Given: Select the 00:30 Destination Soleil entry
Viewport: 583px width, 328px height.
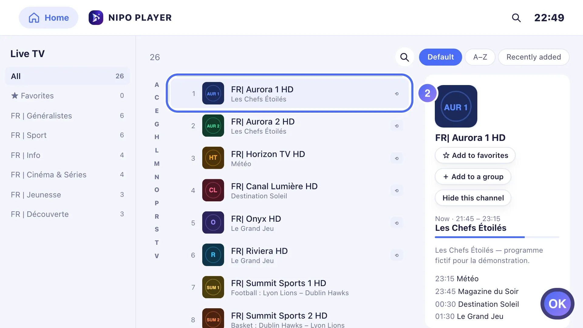Looking at the screenshot, I should tap(477, 304).
